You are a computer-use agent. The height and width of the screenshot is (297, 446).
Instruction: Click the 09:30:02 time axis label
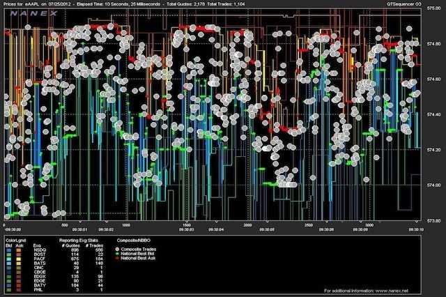[106, 229]
